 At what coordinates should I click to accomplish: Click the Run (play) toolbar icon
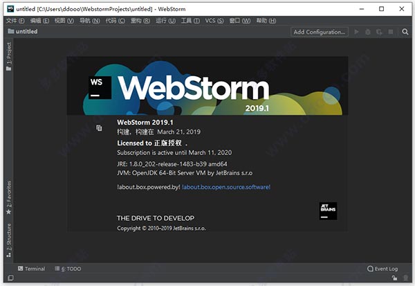[x=356, y=32]
